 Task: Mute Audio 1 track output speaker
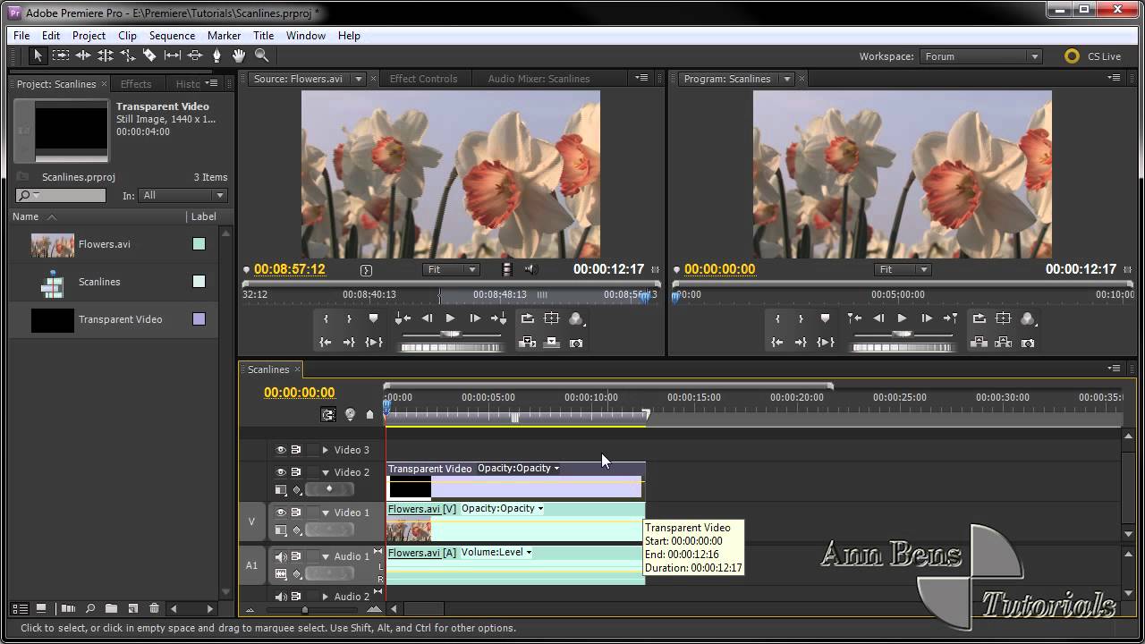pyautogui.click(x=280, y=556)
